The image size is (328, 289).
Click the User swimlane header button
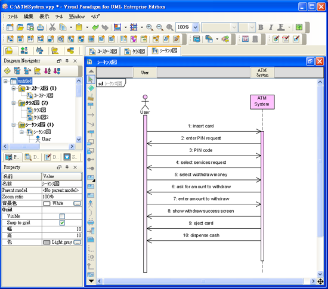(145, 73)
